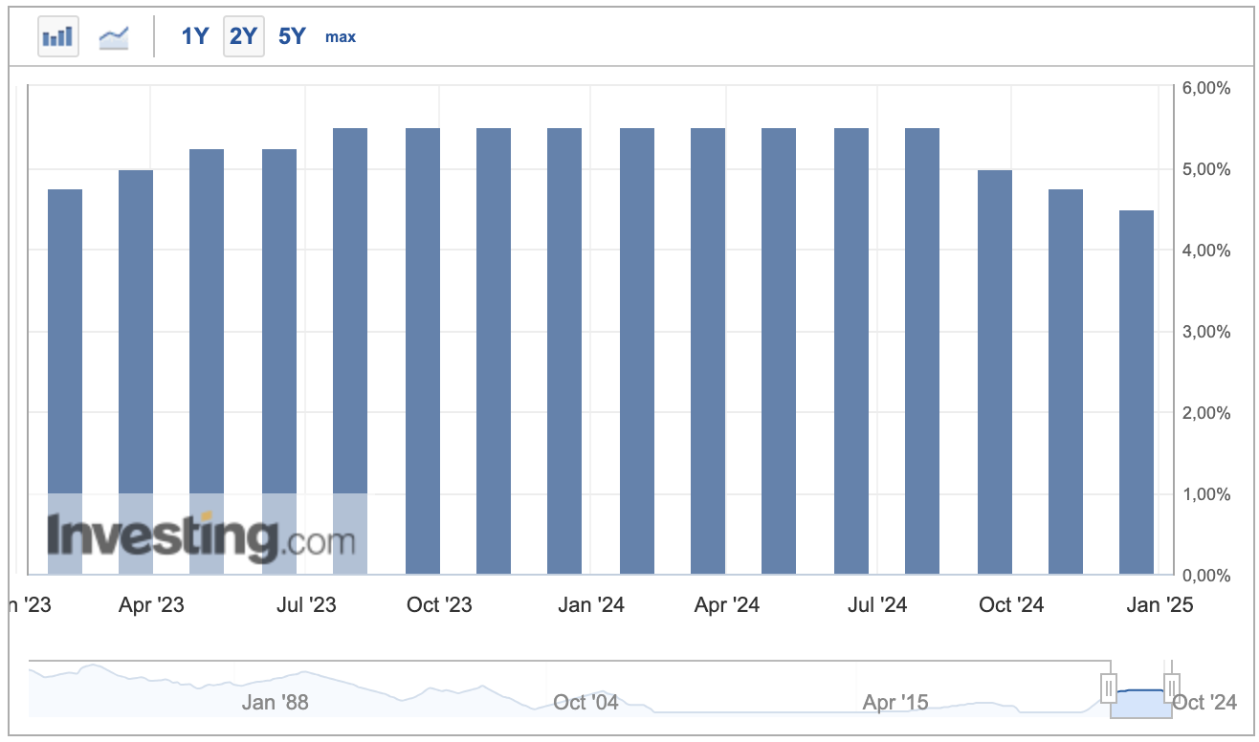Click the bar just before Oct '24

(x=995, y=372)
